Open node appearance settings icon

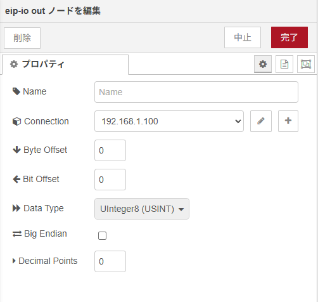point(306,64)
